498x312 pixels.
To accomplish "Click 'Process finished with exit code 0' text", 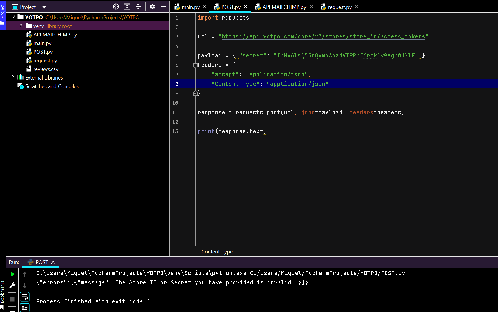I will coord(93,301).
